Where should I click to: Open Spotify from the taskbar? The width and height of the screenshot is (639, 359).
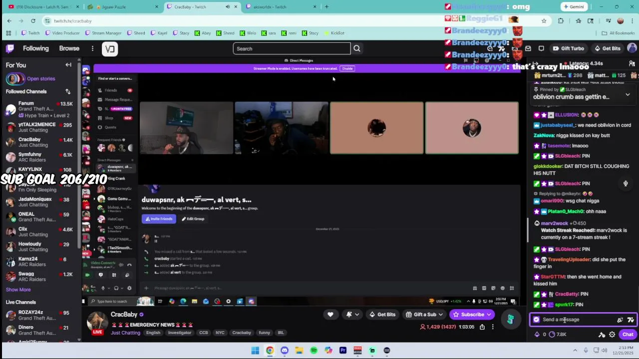click(314, 351)
